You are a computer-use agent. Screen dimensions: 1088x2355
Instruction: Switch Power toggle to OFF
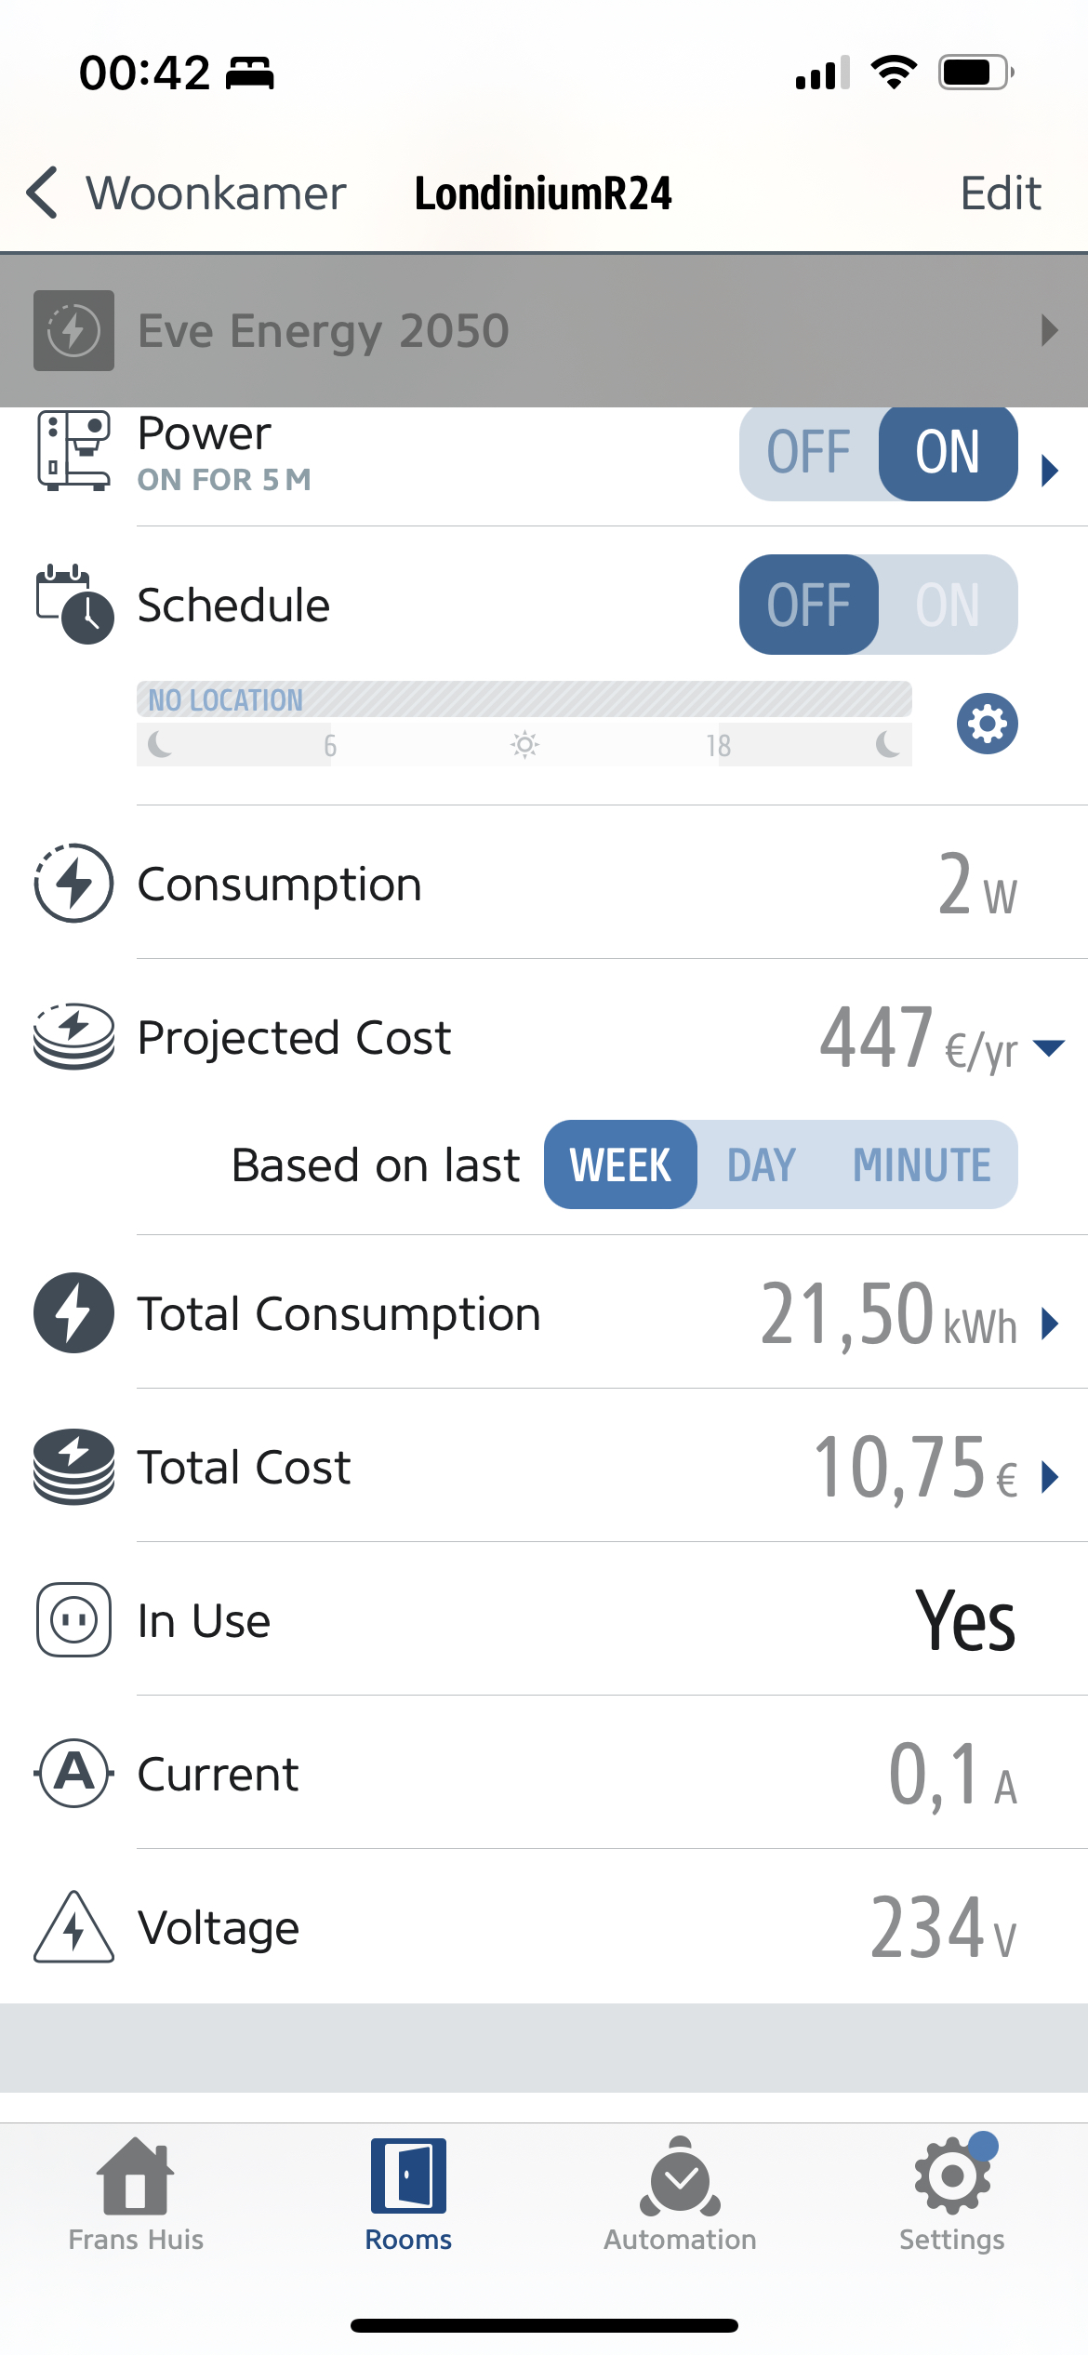809,453
